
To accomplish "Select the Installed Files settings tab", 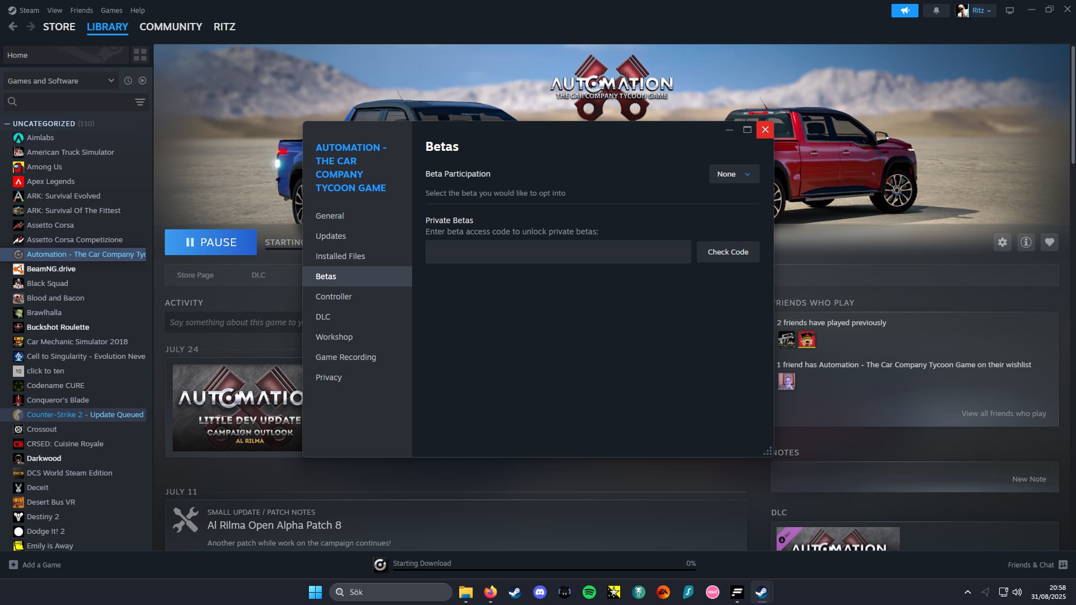I will (340, 256).
